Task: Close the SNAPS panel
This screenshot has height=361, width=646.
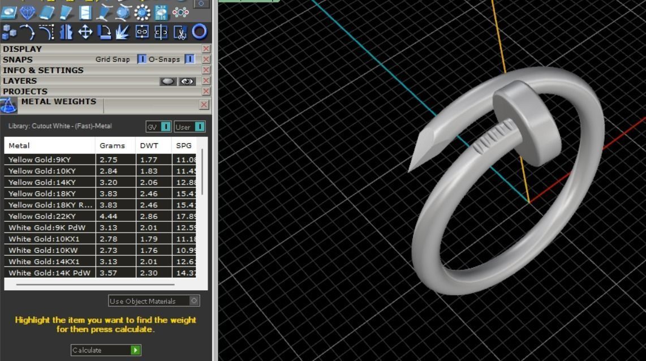Action: 206,59
